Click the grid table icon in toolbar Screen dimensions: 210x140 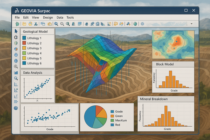pos(80,24)
